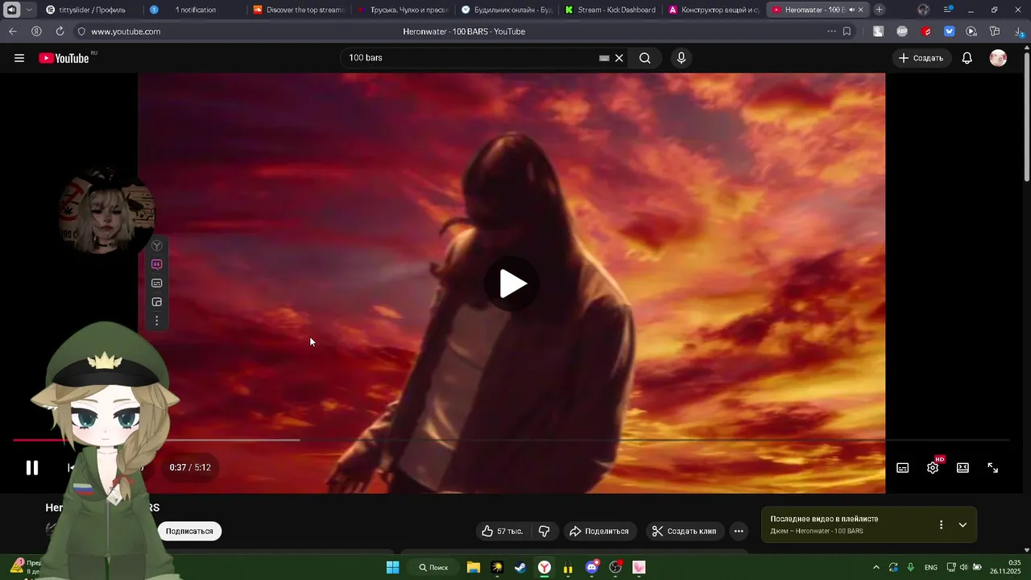The height and width of the screenshot is (580, 1031).
Task: Expand the tab list dropdown arrow
Action: pyautogui.click(x=29, y=10)
